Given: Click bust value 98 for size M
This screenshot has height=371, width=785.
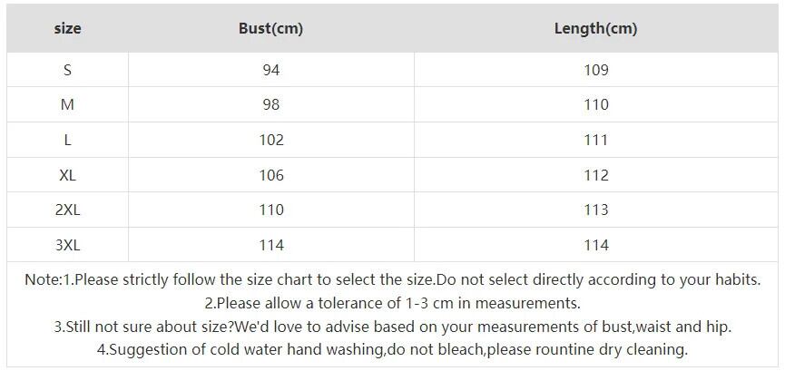Looking at the screenshot, I should coord(270,104).
